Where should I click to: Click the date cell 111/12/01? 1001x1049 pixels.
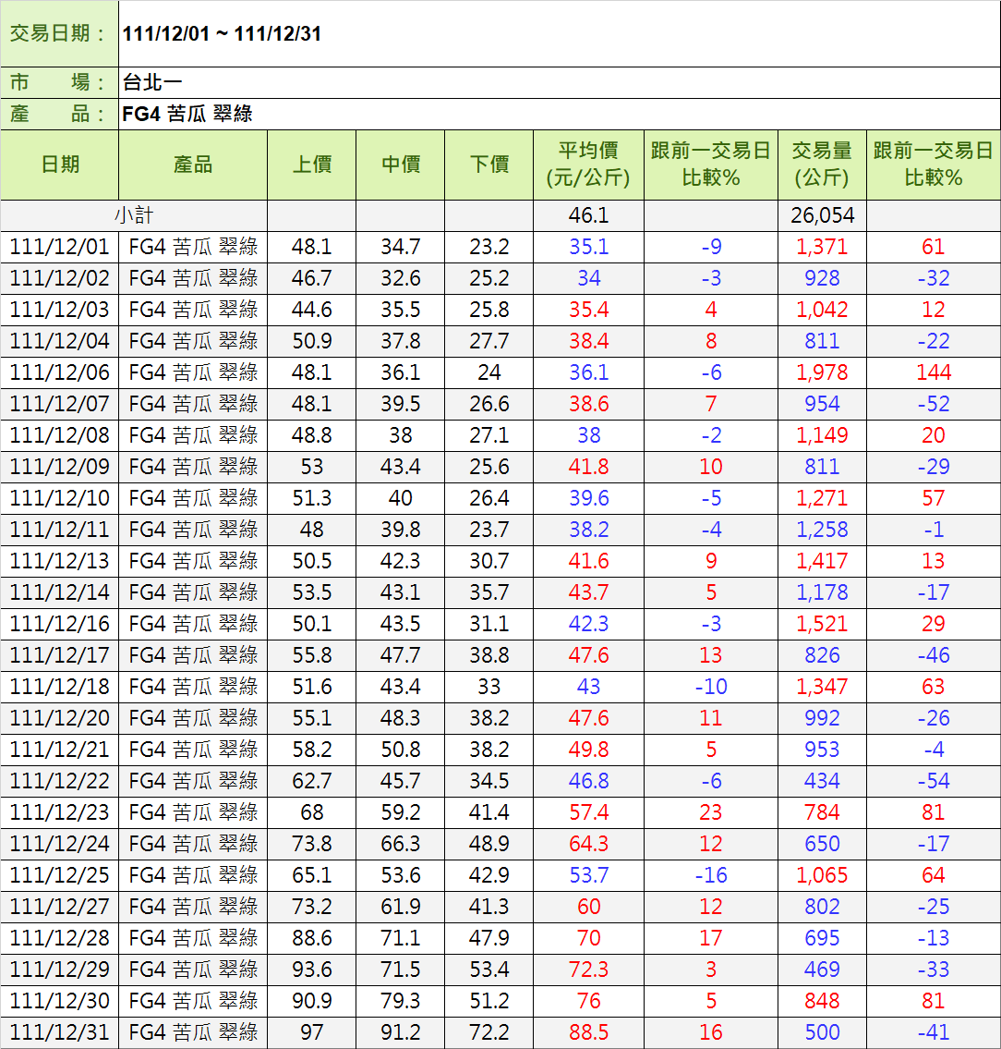(60, 247)
